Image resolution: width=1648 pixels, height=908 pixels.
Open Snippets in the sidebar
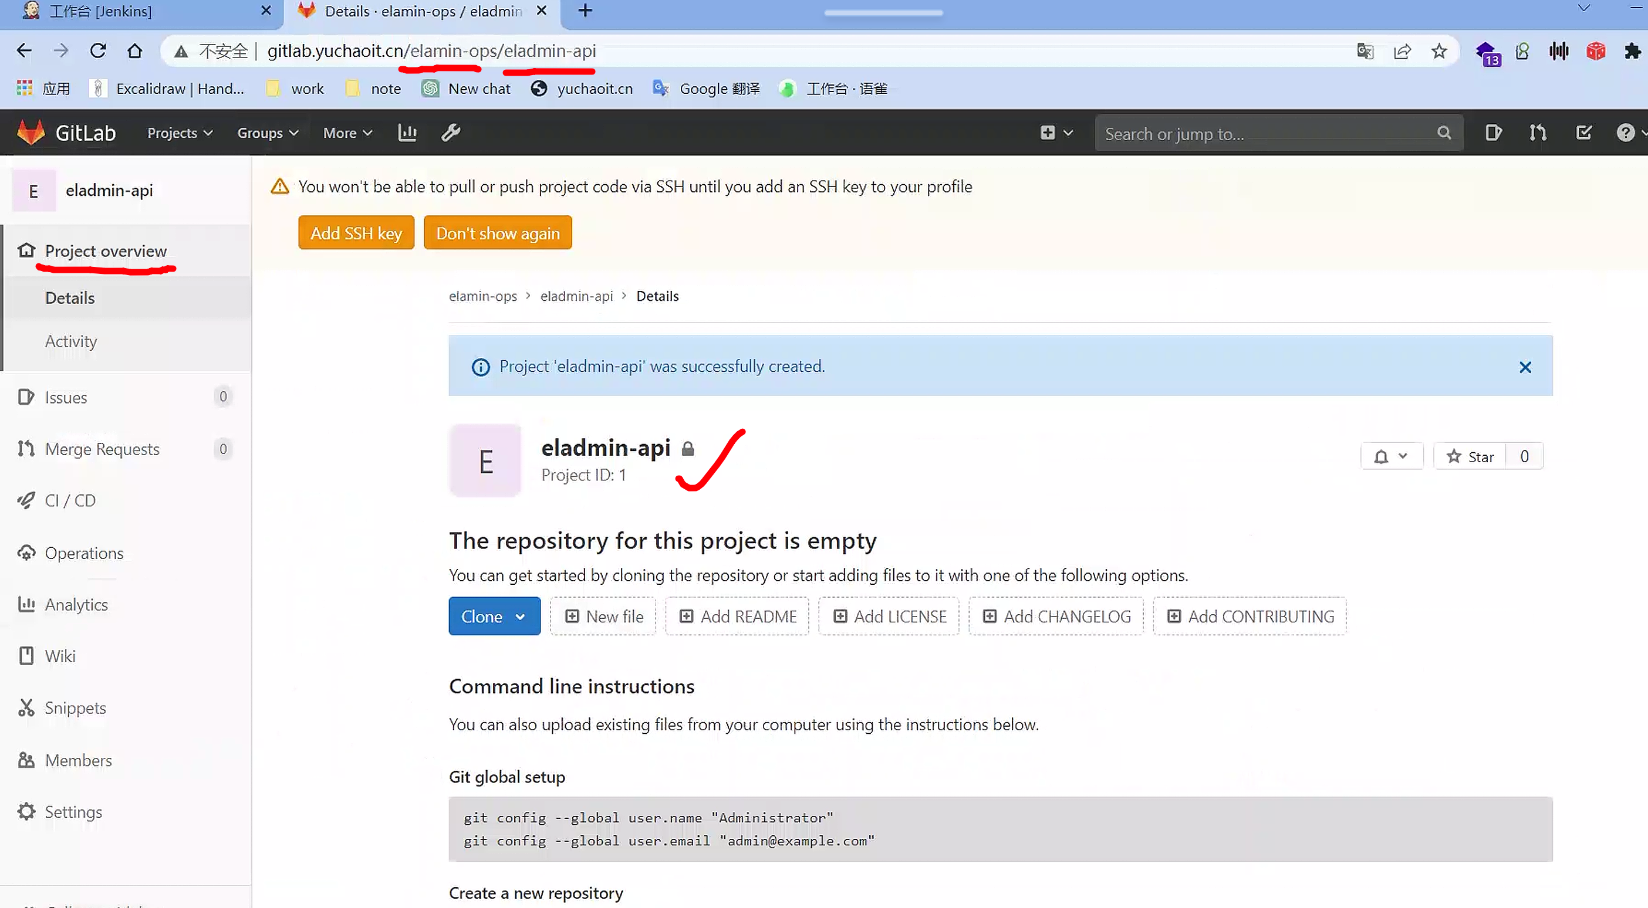(x=75, y=708)
